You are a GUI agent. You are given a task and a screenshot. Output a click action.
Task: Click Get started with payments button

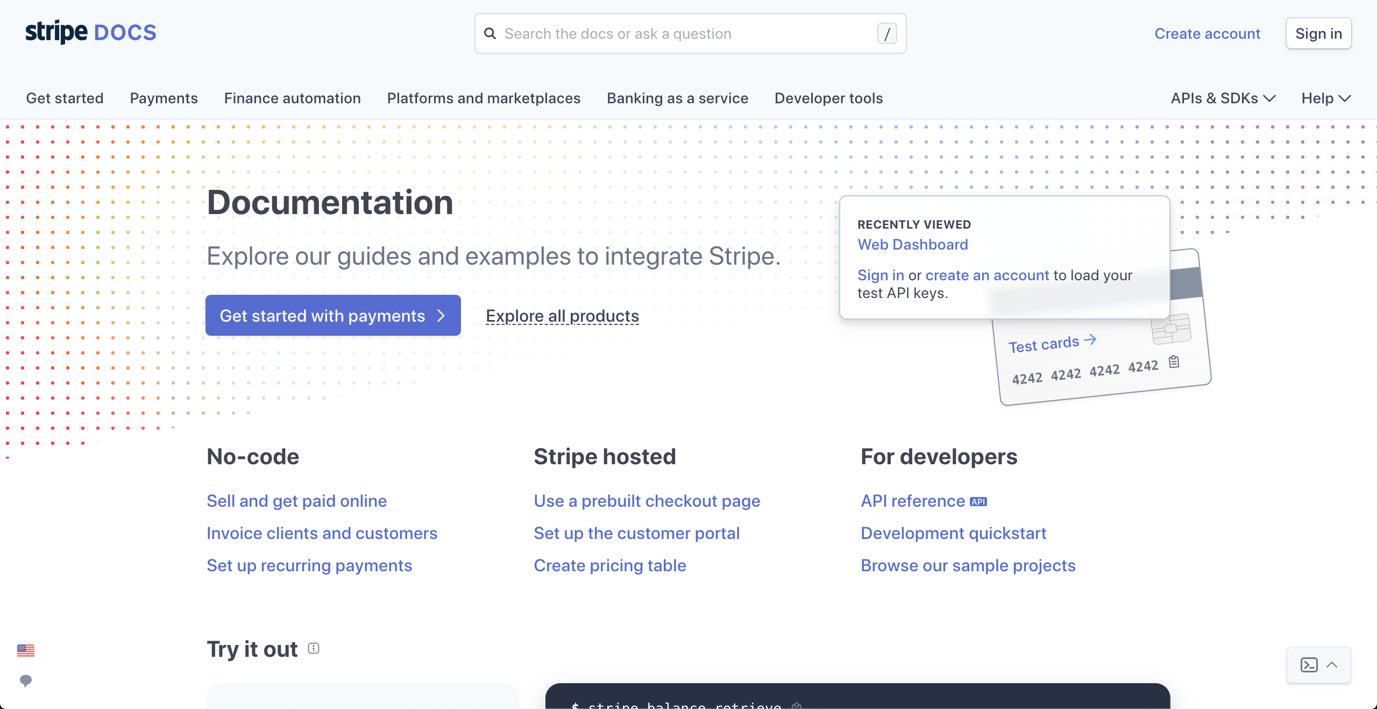coord(333,316)
